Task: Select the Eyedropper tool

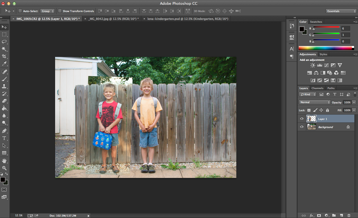Action: [x=4, y=64]
